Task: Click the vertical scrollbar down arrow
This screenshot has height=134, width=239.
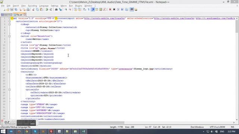Action: (237, 120)
